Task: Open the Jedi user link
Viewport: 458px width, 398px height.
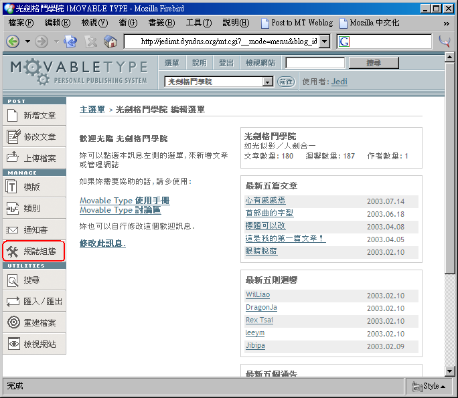Action: 339,82
